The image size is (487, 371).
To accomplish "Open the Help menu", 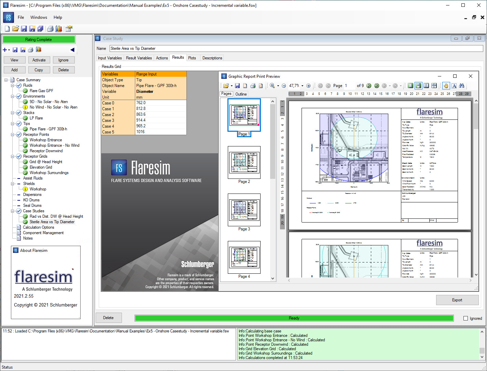I will tap(58, 17).
